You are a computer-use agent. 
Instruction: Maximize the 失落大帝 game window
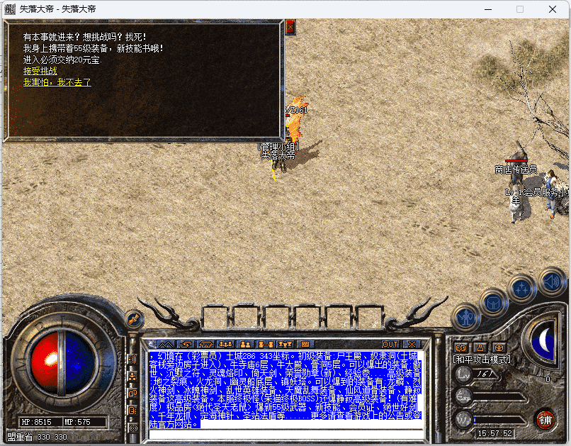click(520, 9)
